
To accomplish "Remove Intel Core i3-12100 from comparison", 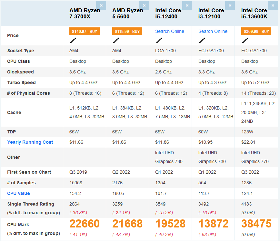I will click(x=230, y=5).
